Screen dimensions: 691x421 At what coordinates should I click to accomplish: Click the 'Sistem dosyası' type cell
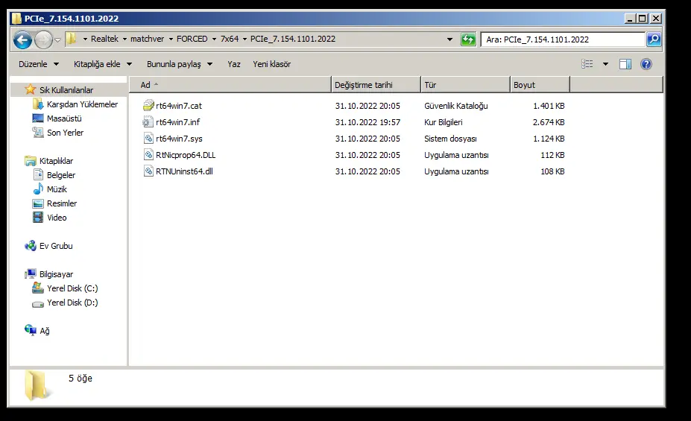click(450, 139)
